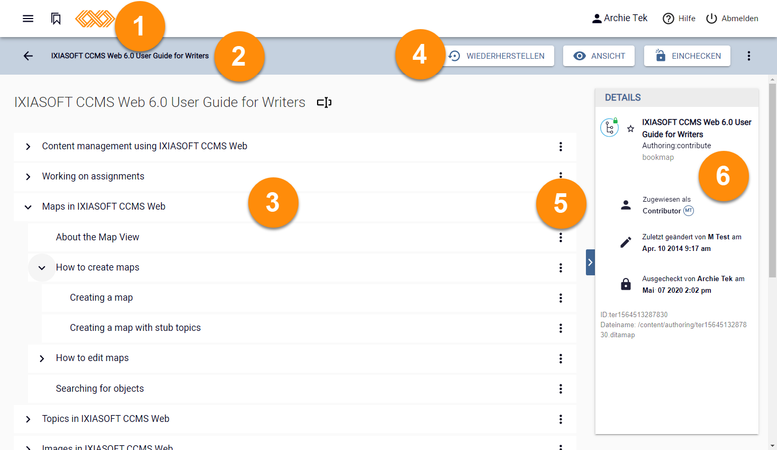Click the IXIASOFT orange logo

click(95, 19)
